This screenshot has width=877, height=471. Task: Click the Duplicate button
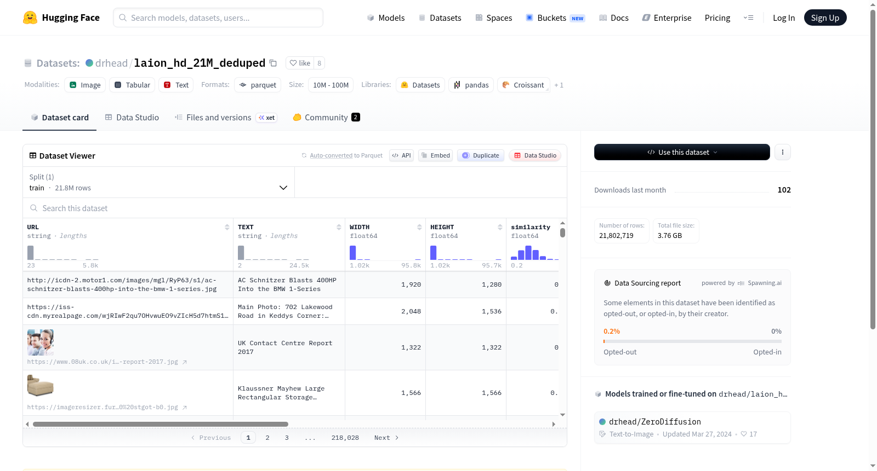[x=480, y=155]
